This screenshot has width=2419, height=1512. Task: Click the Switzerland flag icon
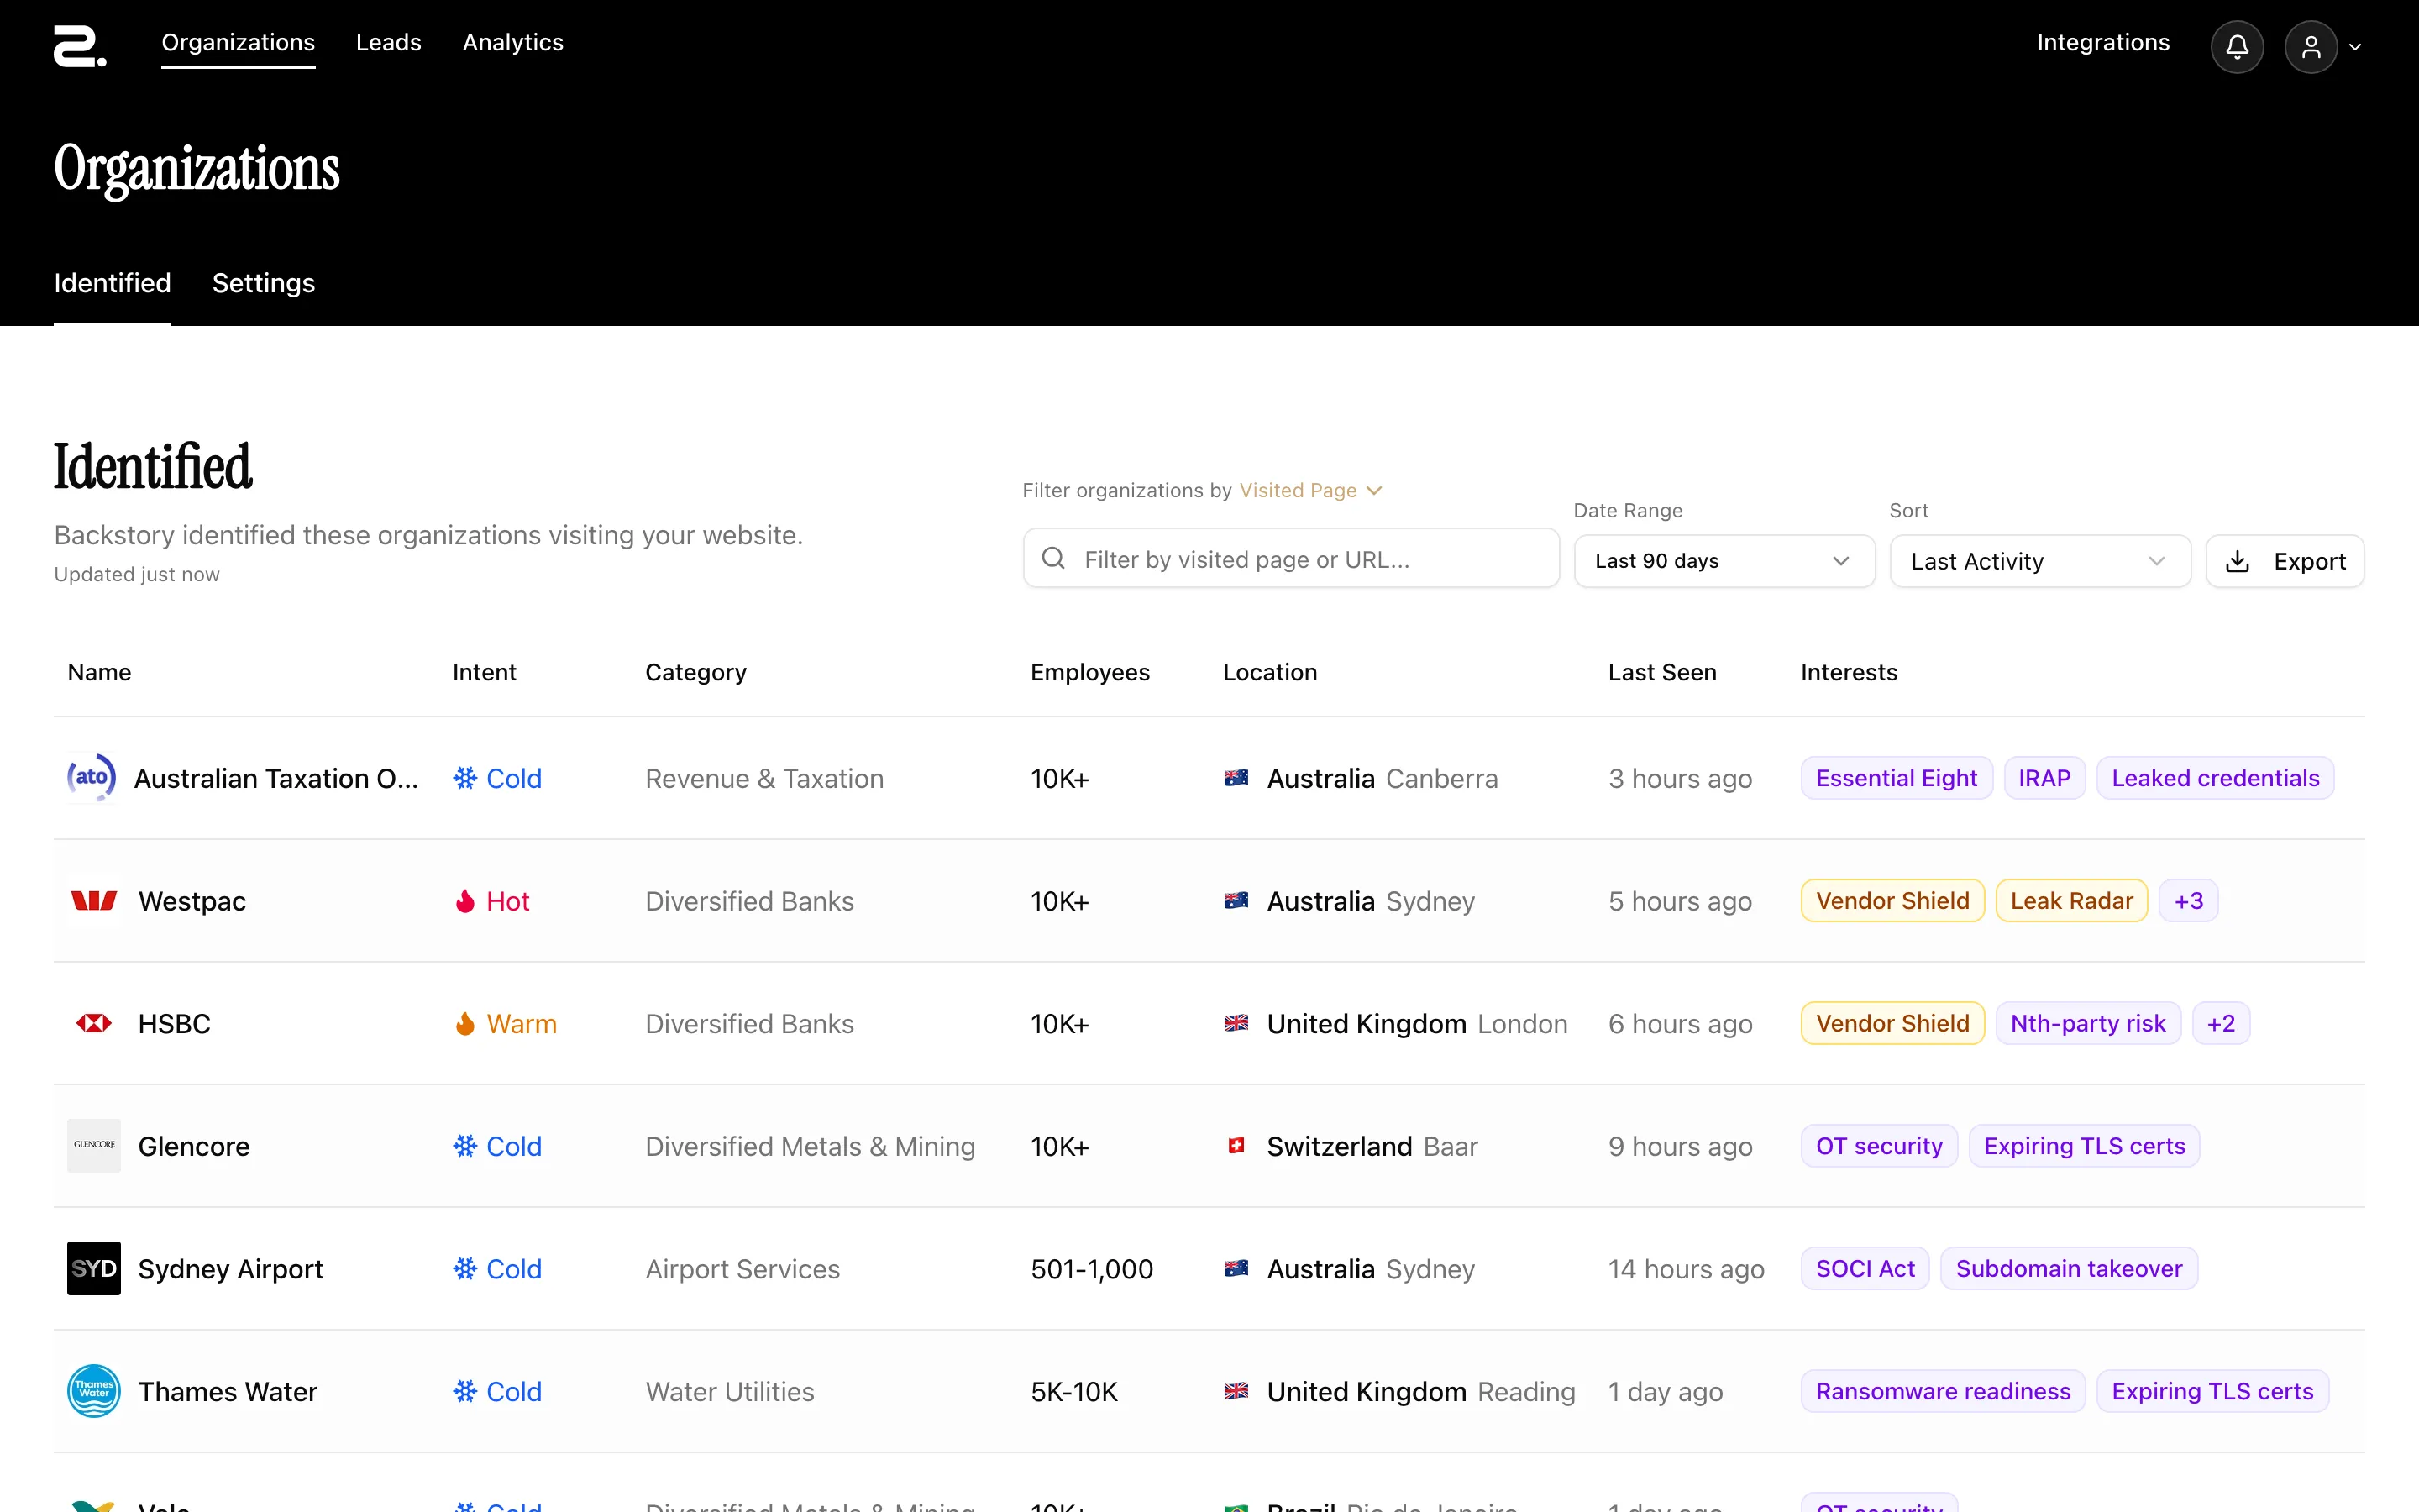pos(1236,1146)
